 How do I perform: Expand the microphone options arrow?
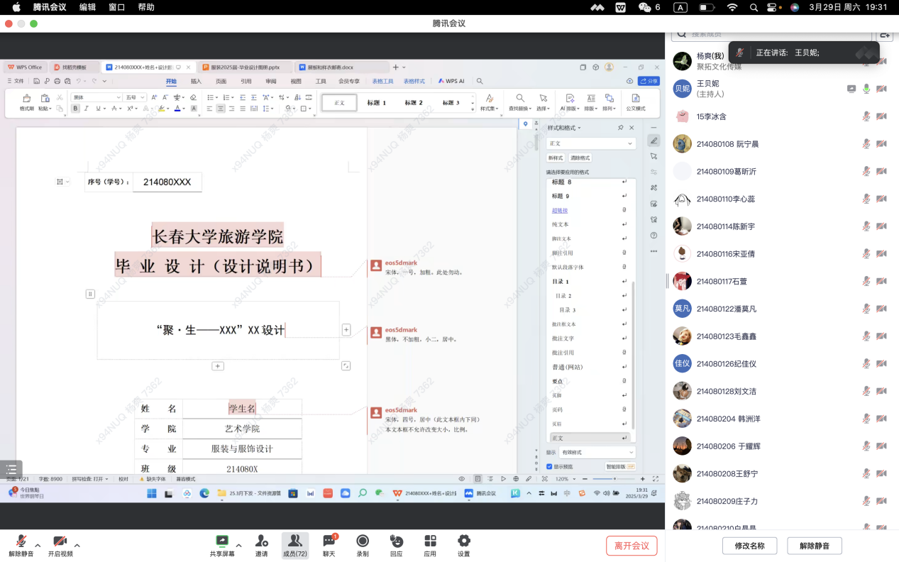(38, 546)
